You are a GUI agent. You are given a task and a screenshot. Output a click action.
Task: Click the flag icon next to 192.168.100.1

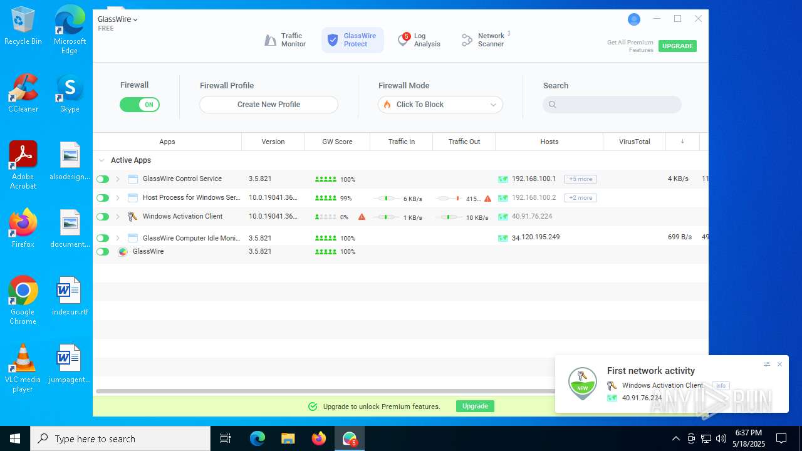tap(503, 179)
